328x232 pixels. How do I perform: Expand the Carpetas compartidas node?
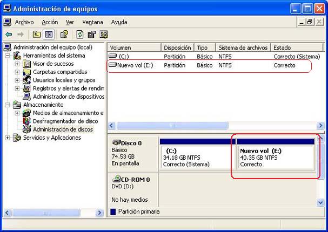pyautogui.click(x=17, y=72)
